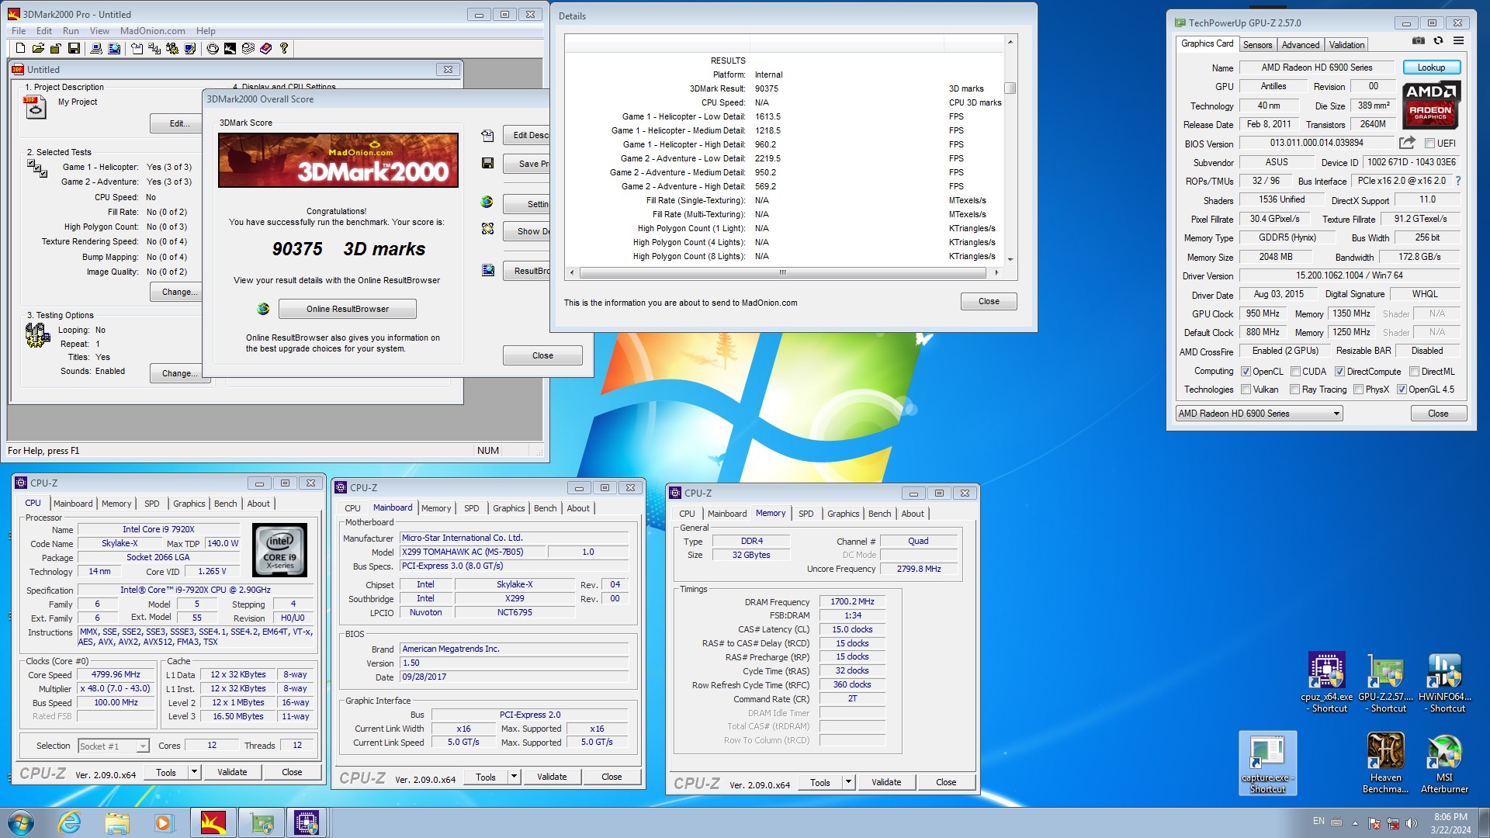The width and height of the screenshot is (1490, 838).
Task: Open GPU-Z.2.57 desktop shortcut
Action: pos(1385,681)
